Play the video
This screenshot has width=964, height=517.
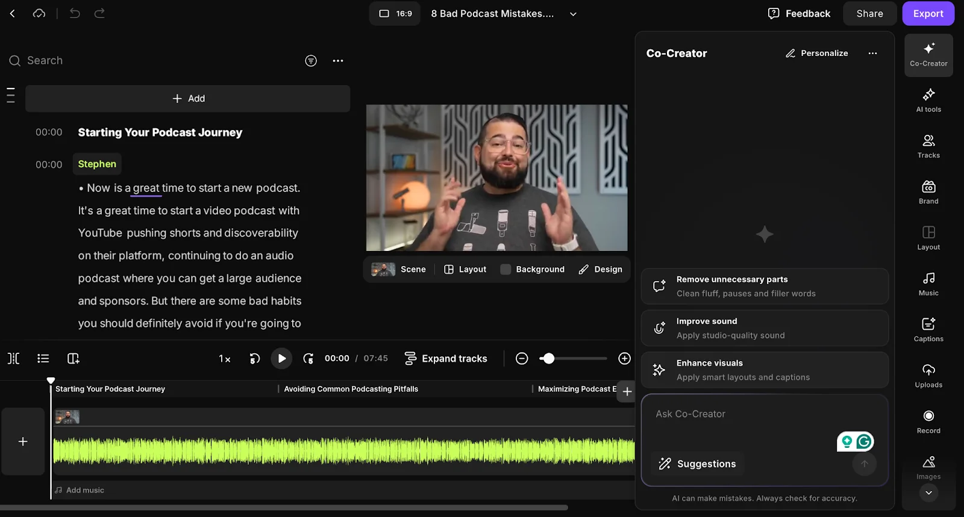[281, 358]
